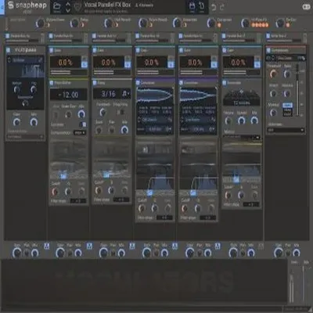The image size is (313, 313).
Task: Open the preset library folder icon
Action: point(57,6)
